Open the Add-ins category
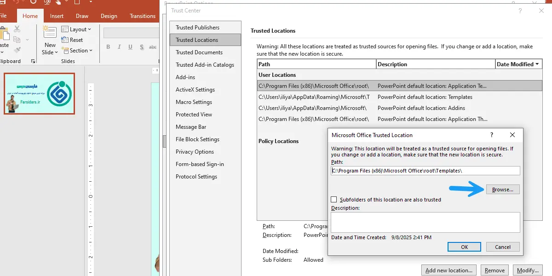Screen dimensions: 552x276 pyautogui.click(x=205, y=77)
